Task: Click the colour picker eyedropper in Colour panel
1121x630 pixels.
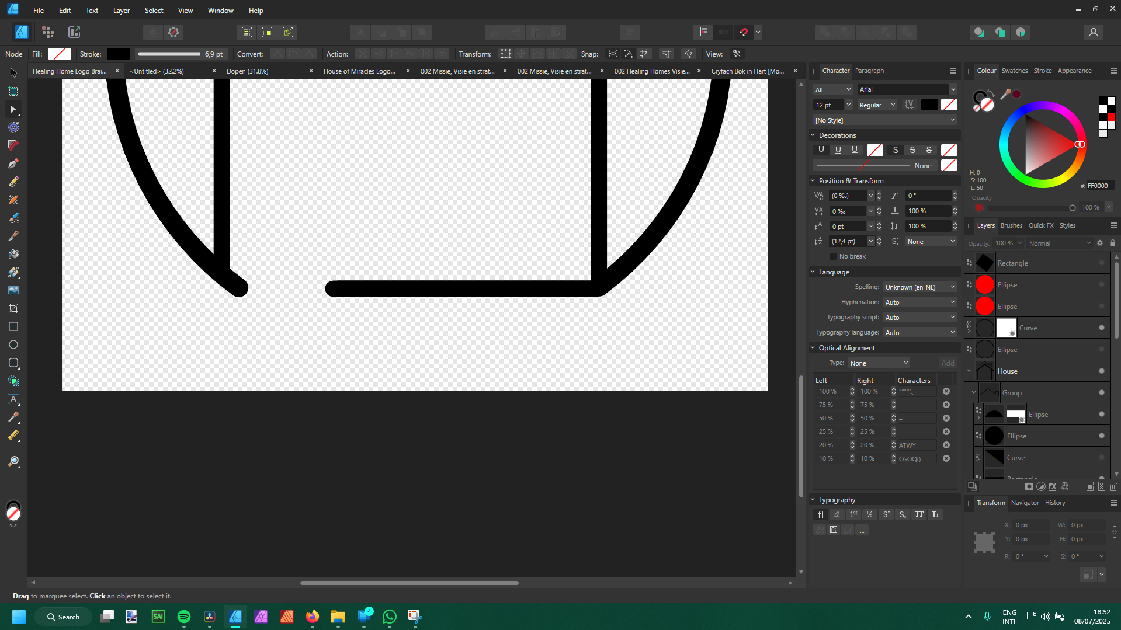Action: pyautogui.click(x=1005, y=94)
